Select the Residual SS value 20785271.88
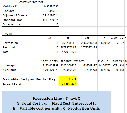This screenshot has height=113, width=127. tap(68, 47)
